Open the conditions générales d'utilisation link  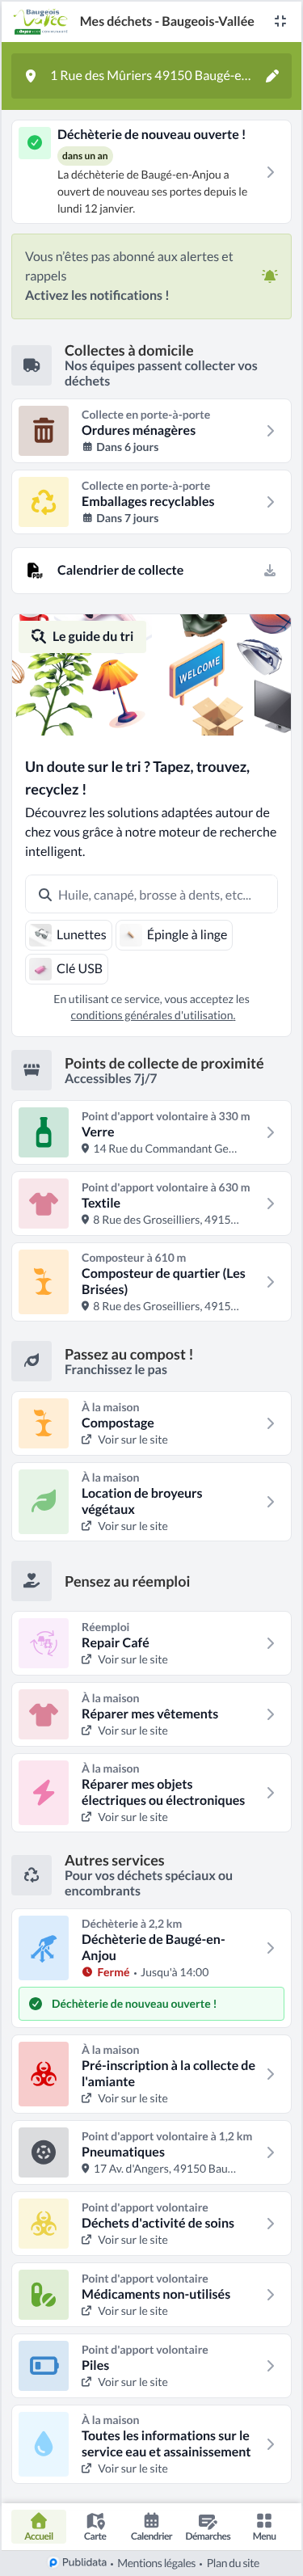click(x=153, y=1015)
